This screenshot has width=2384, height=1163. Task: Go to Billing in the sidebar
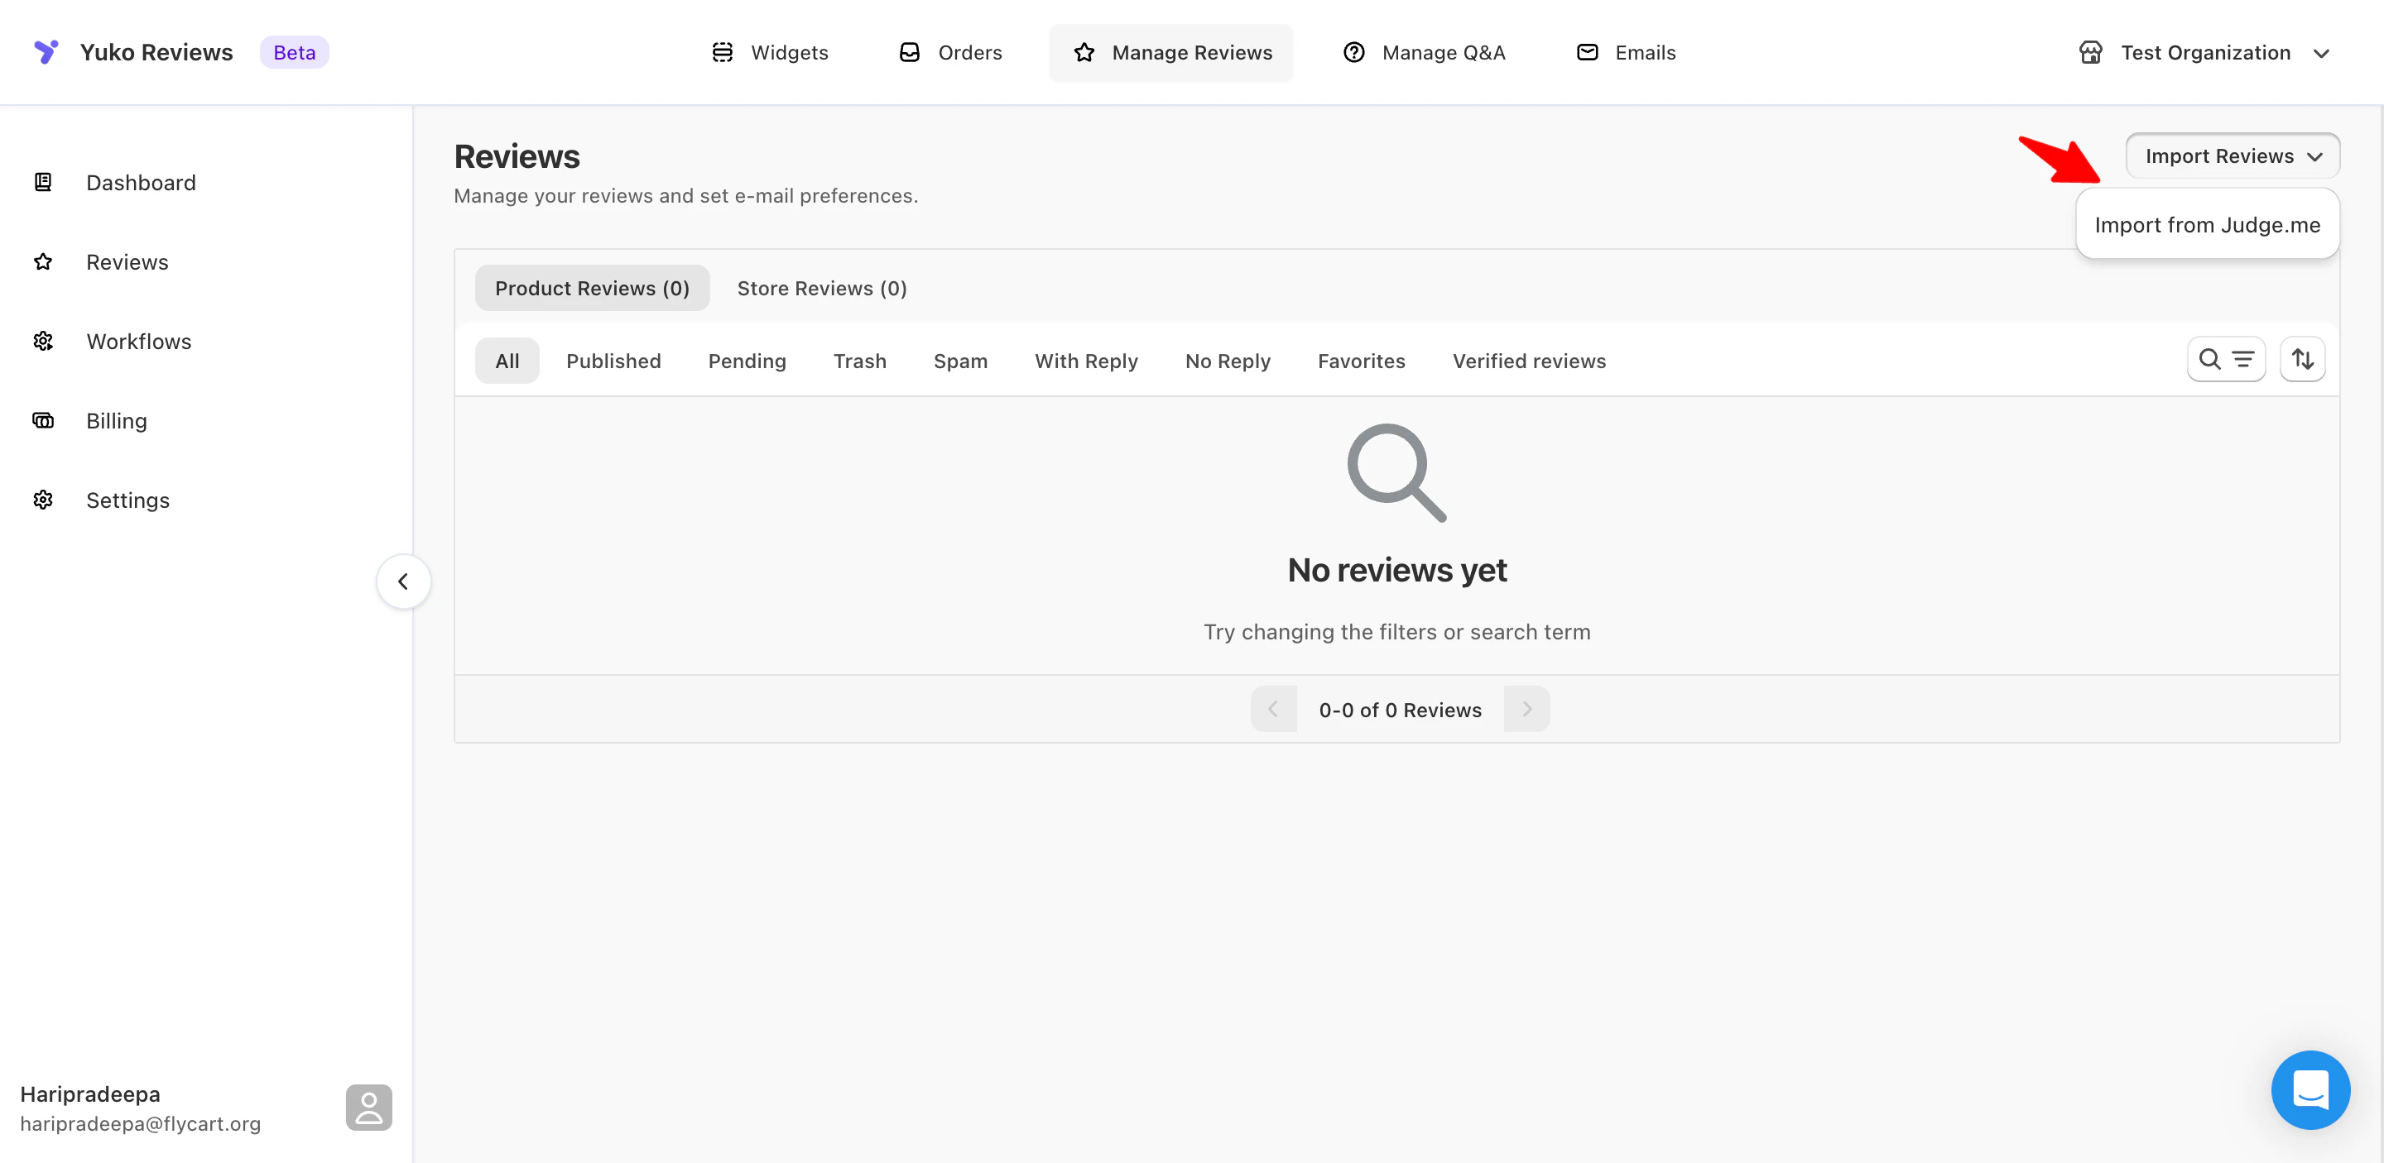tap(117, 421)
